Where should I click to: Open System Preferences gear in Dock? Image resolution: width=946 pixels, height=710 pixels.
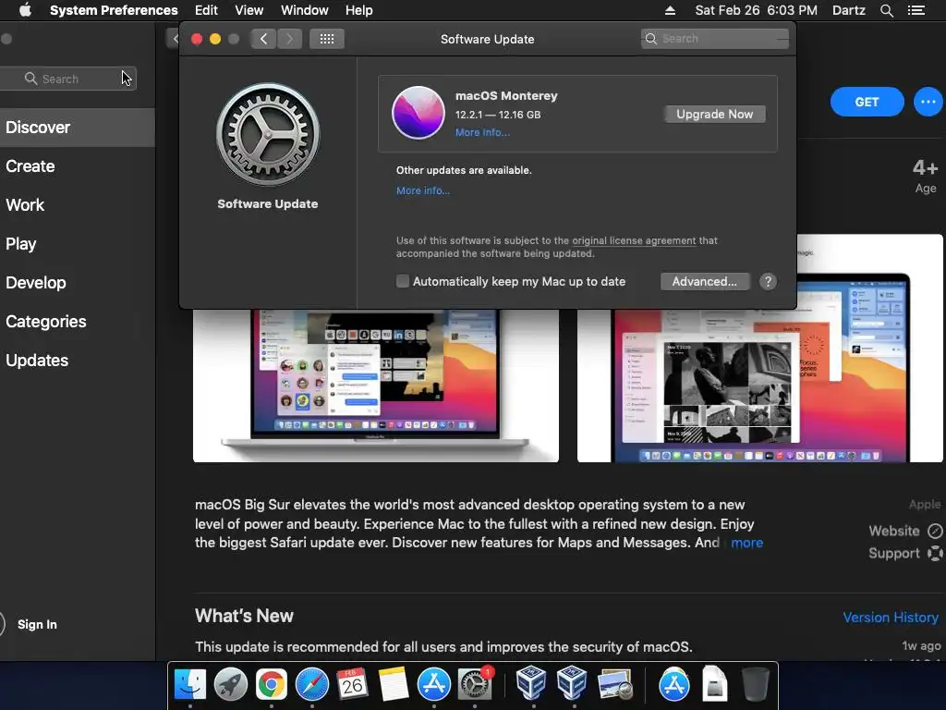click(x=475, y=684)
